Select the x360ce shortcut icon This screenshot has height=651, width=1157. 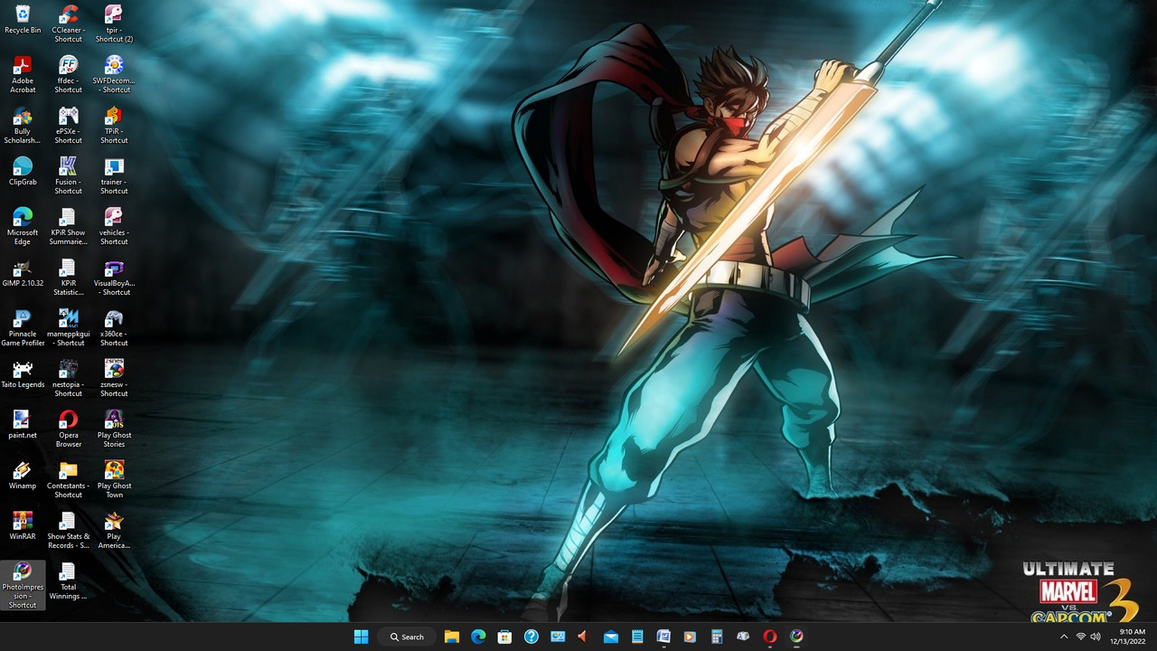[x=114, y=327]
